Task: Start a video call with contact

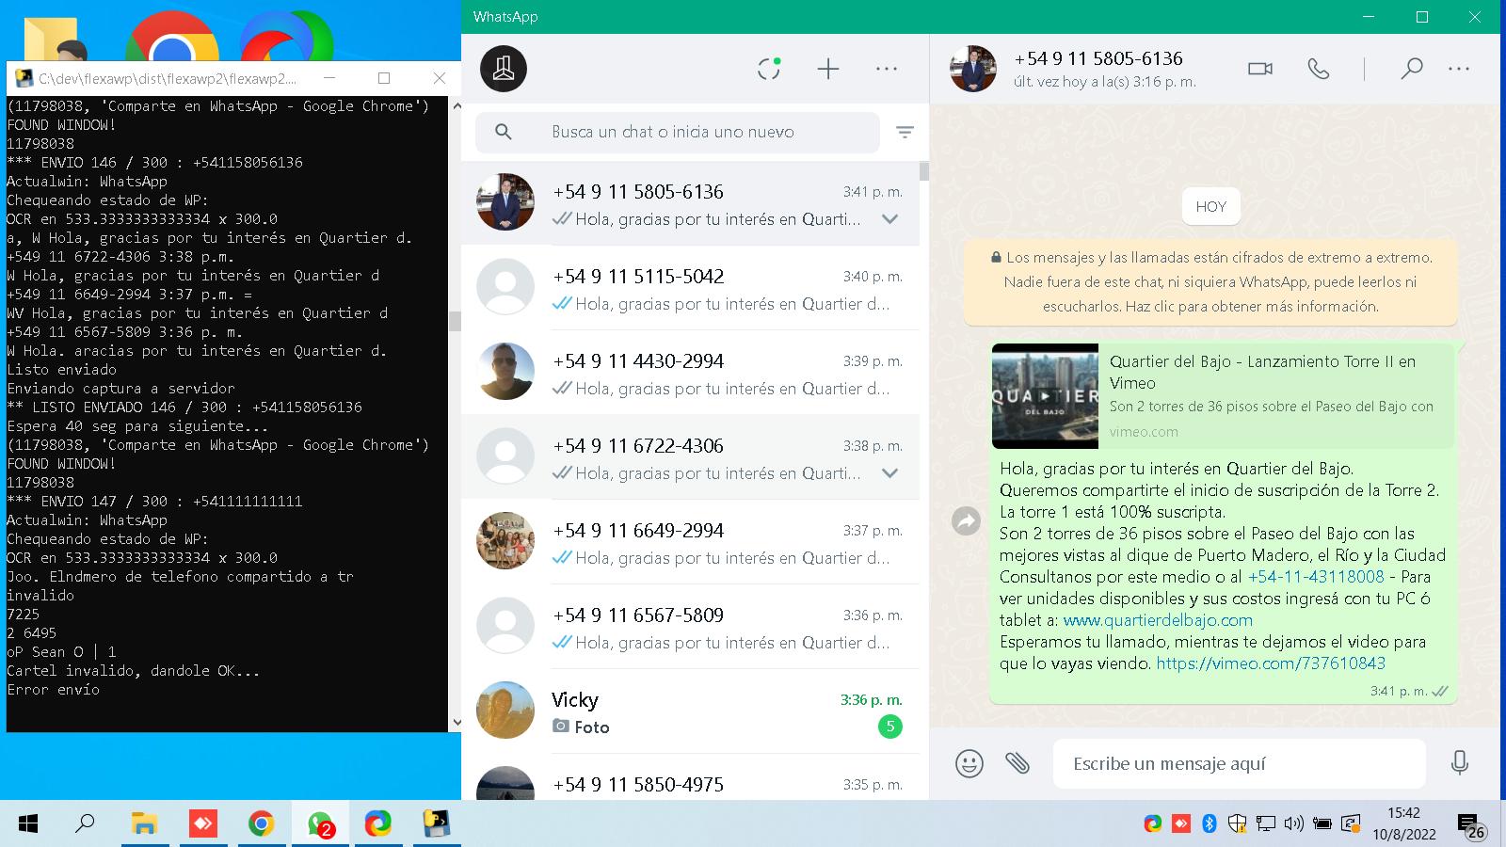Action: click(1260, 69)
